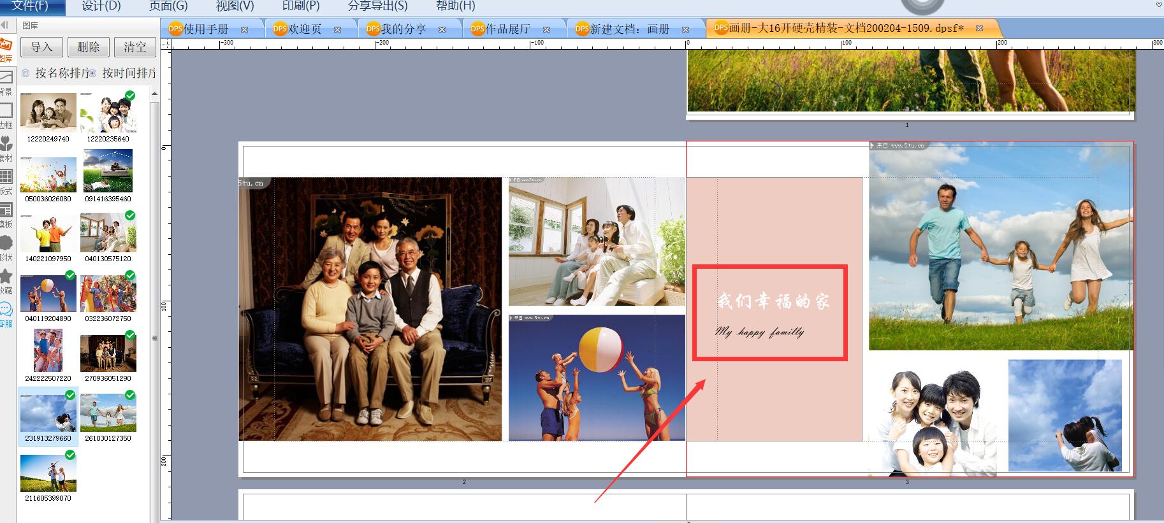
Task: Open the 设计(D) menu
Action: 101,6
